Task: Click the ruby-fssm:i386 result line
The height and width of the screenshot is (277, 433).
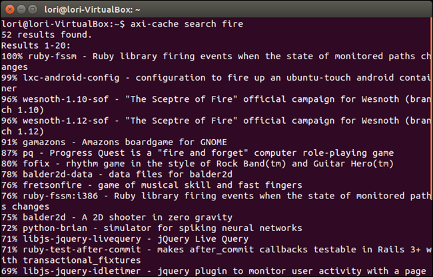Action: [216, 201]
